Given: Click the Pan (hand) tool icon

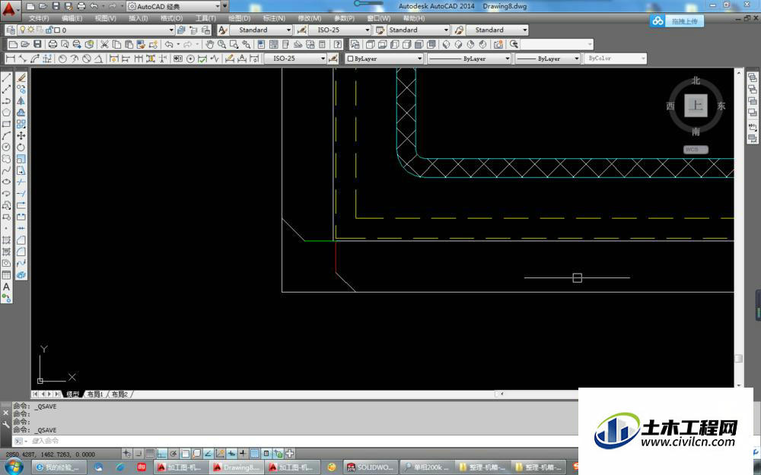Looking at the screenshot, I should pyautogui.click(x=209, y=44).
